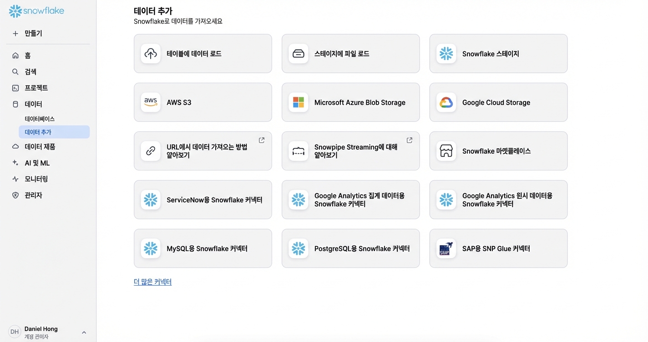Expand the account menu chevron
Image resolution: width=648 pixels, height=342 pixels.
84,332
